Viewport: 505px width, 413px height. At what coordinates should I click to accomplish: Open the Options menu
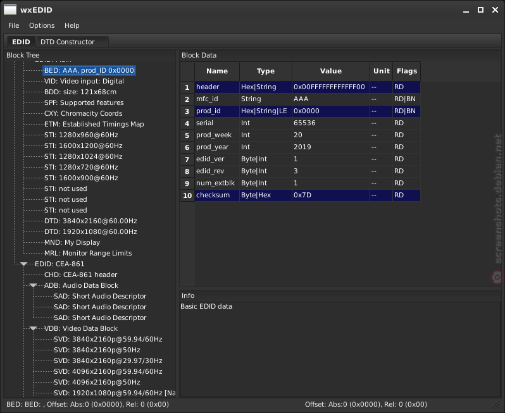point(42,25)
